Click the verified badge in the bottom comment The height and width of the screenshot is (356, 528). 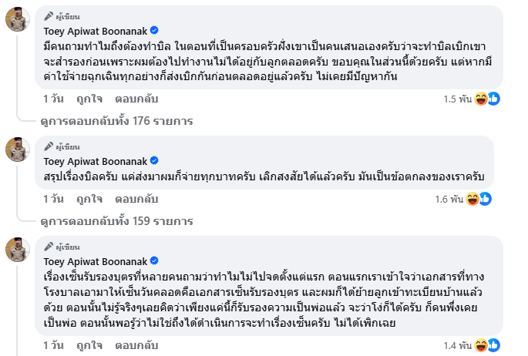(154, 262)
